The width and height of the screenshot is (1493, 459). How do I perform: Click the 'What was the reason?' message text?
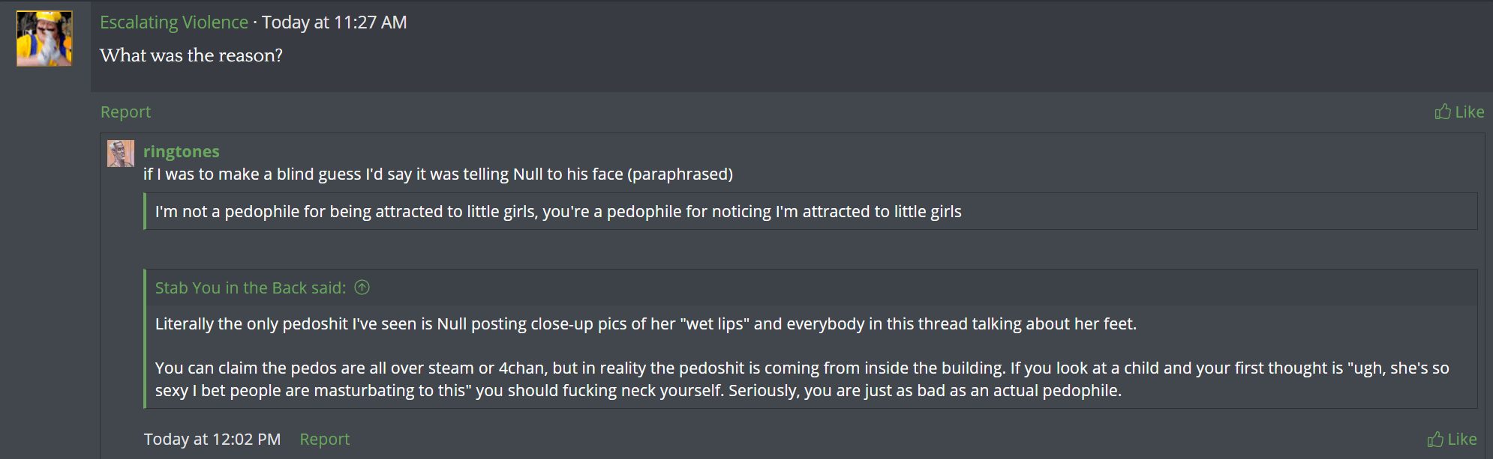(x=191, y=55)
